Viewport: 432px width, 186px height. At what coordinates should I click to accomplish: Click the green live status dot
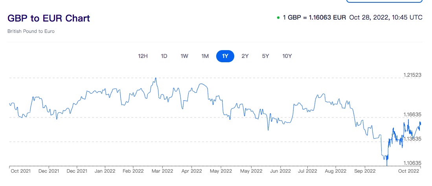point(278,18)
